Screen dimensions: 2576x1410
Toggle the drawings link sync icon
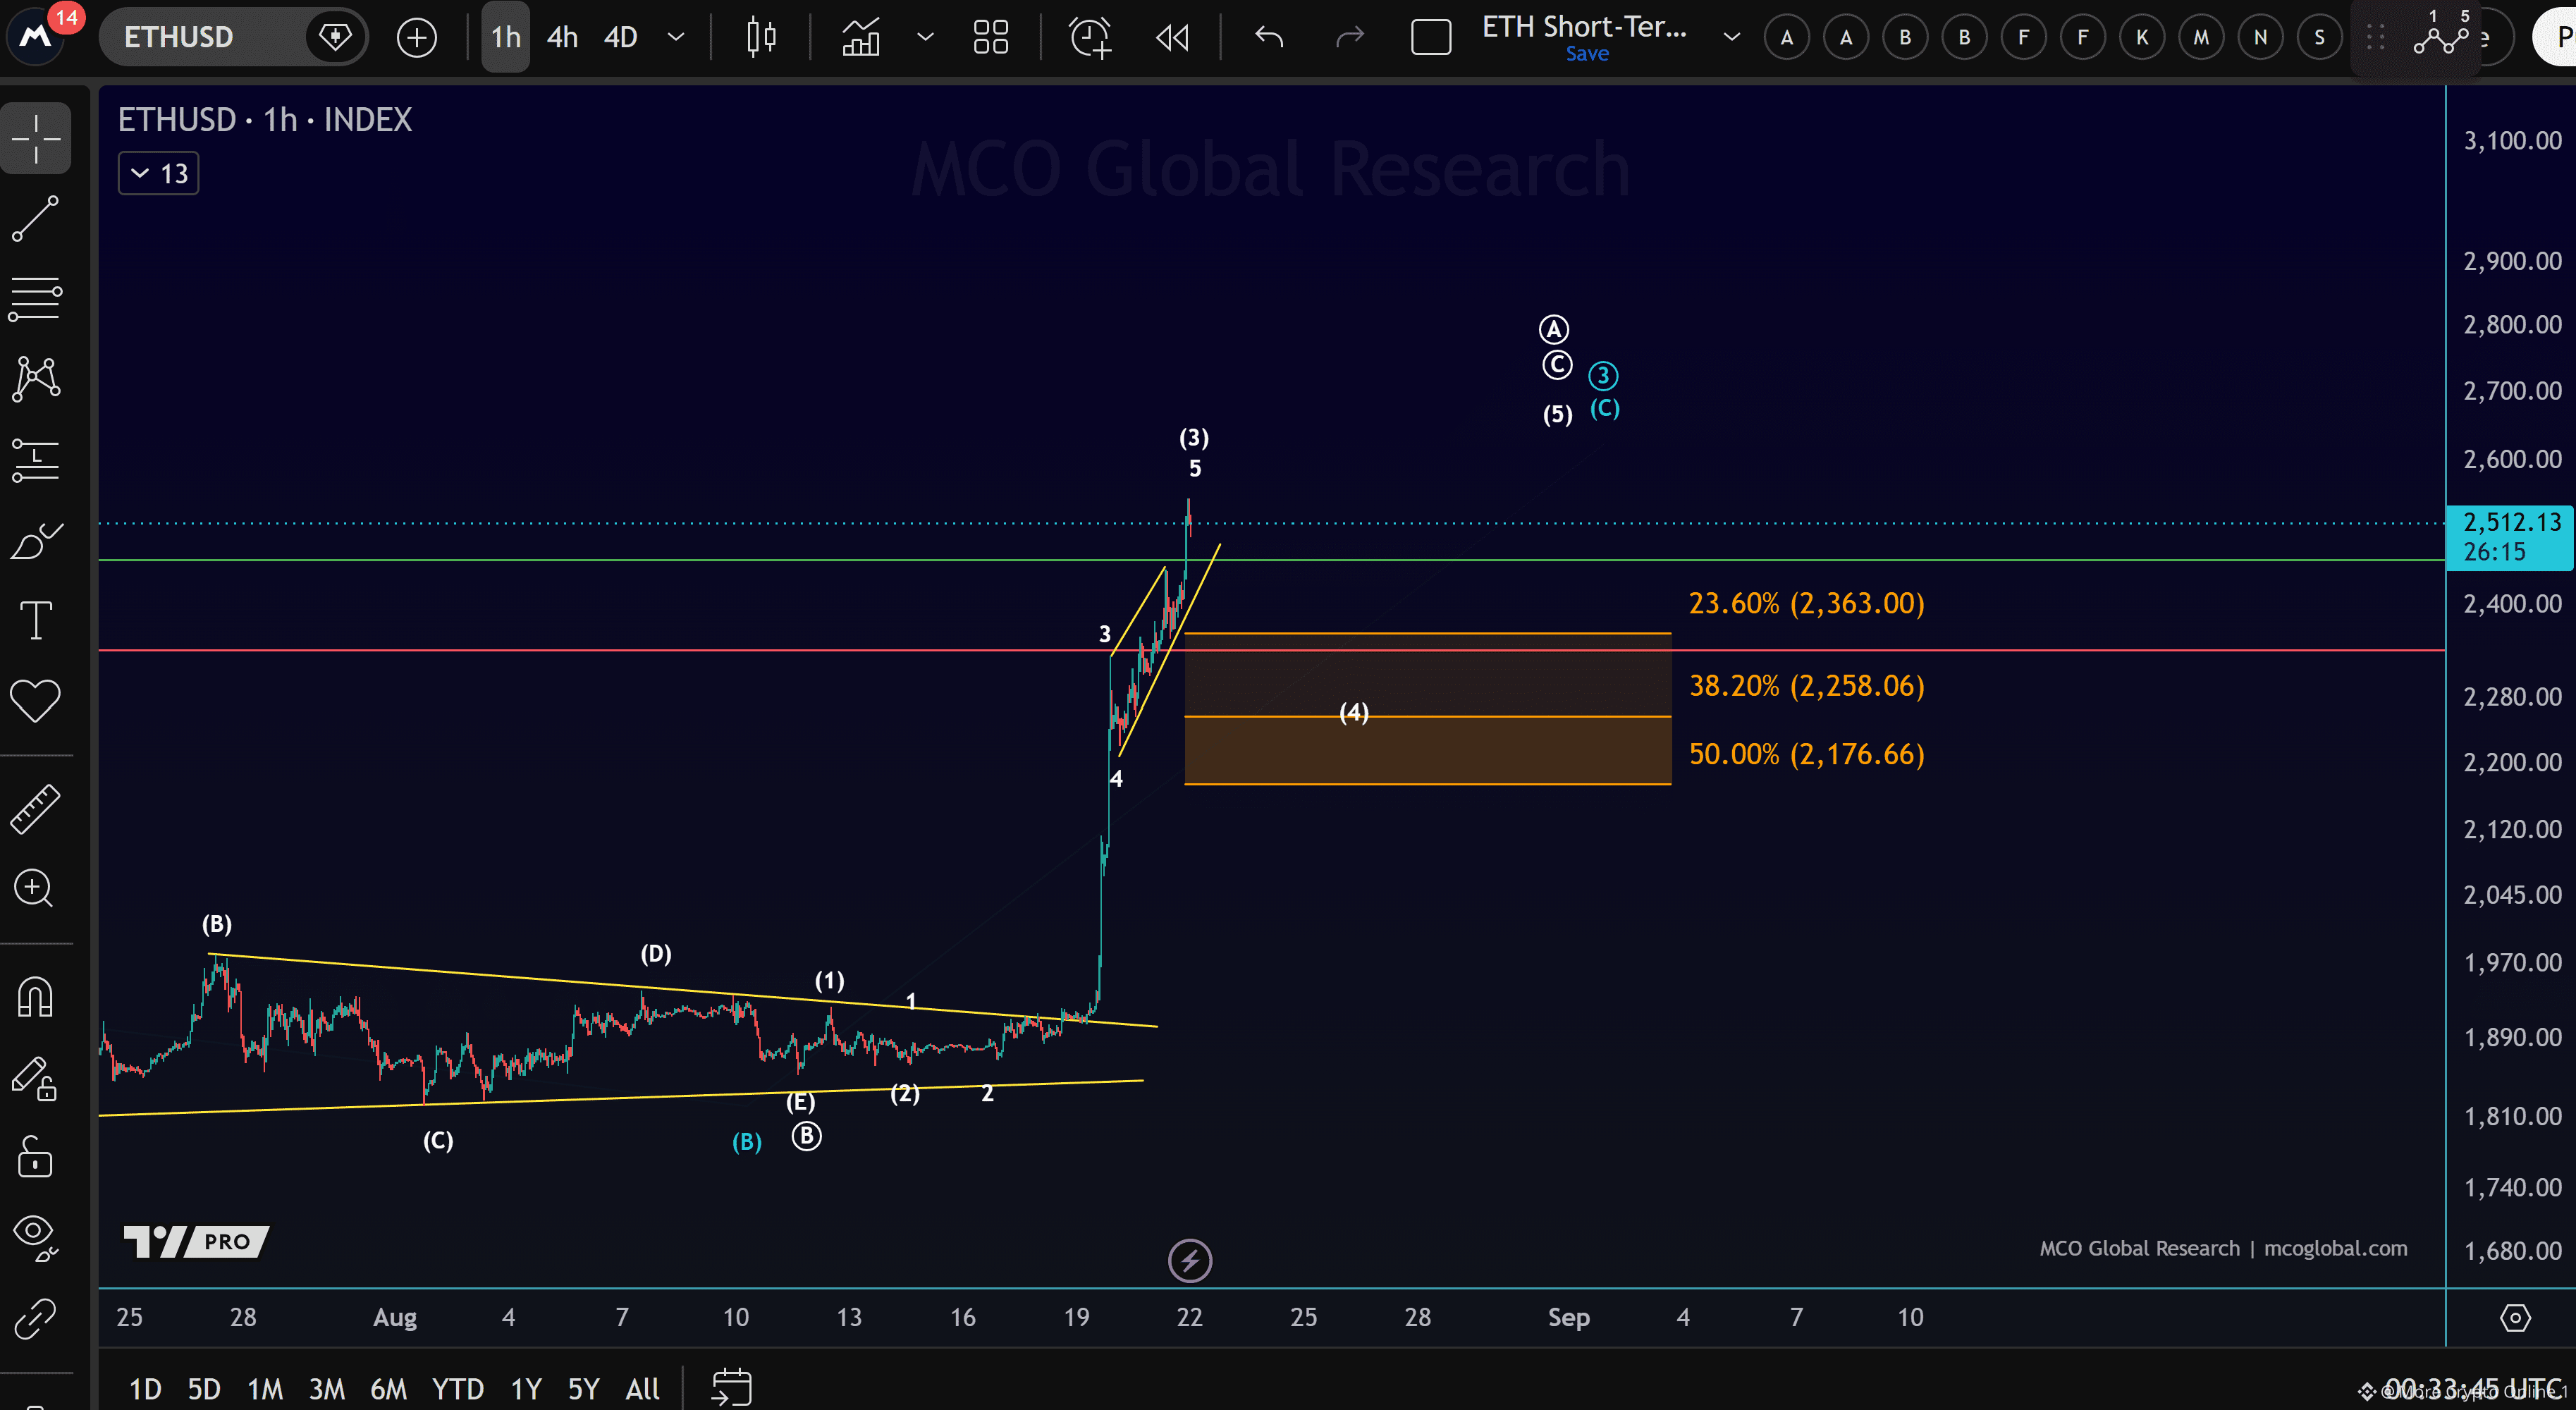pos(36,1319)
